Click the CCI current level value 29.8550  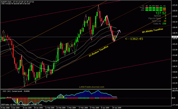pos(26,91)
